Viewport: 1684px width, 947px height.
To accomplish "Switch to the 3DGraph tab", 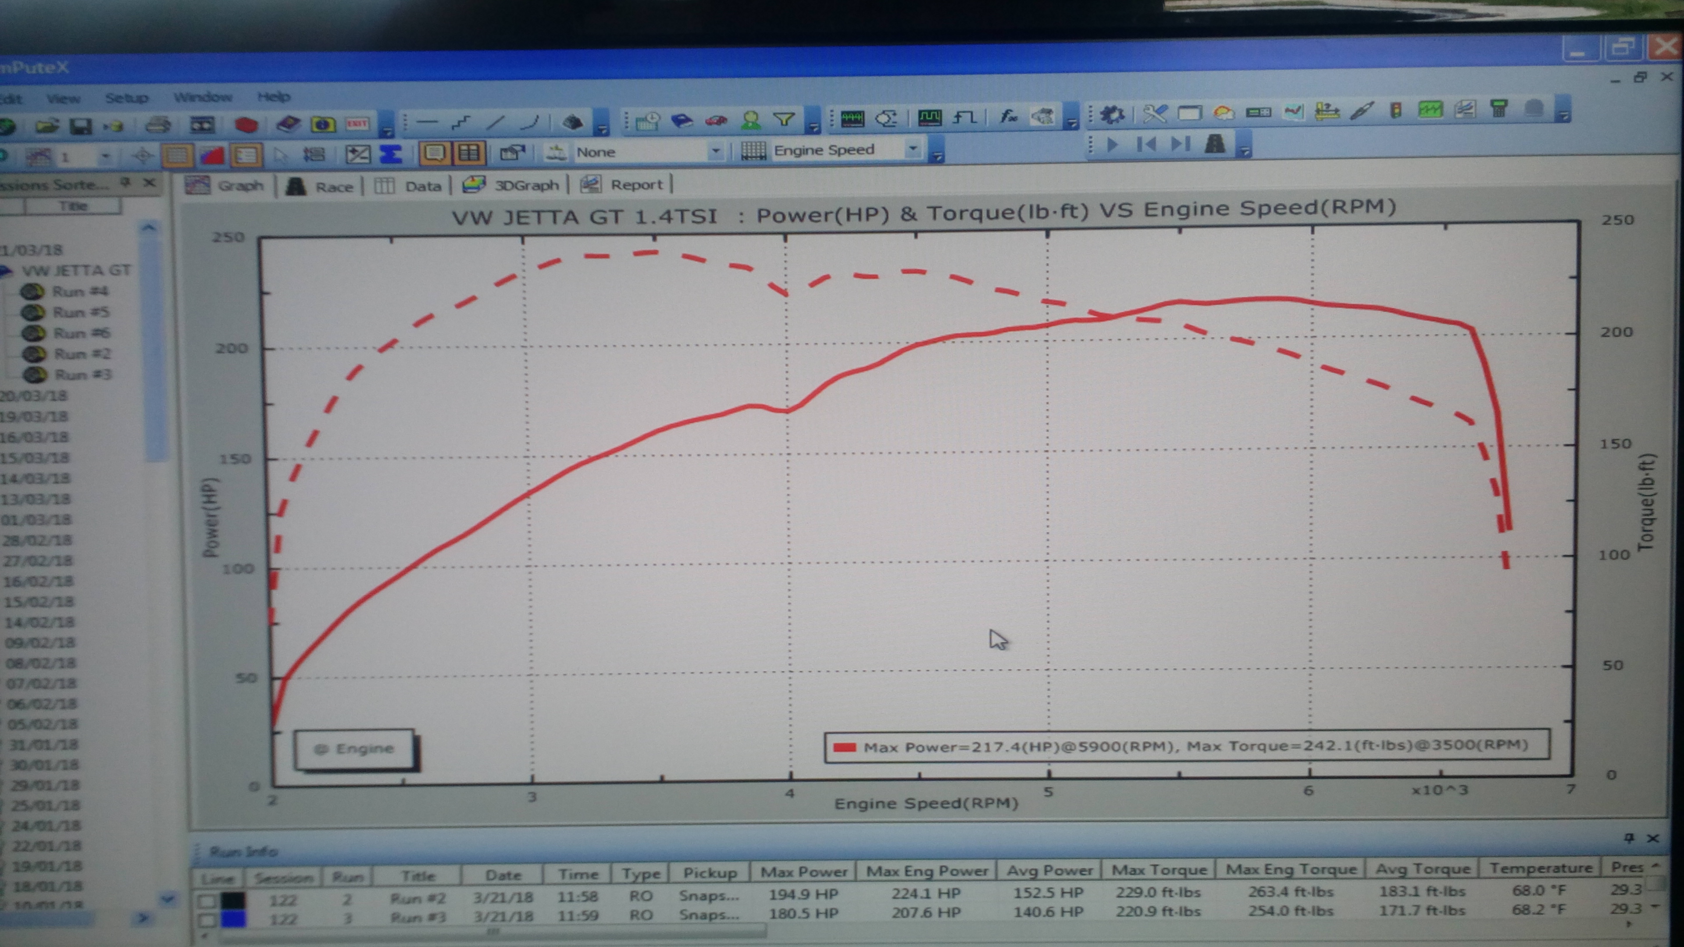I will coord(510,185).
